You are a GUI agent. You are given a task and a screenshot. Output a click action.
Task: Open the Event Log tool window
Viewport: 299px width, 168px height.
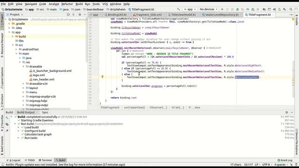(285, 160)
